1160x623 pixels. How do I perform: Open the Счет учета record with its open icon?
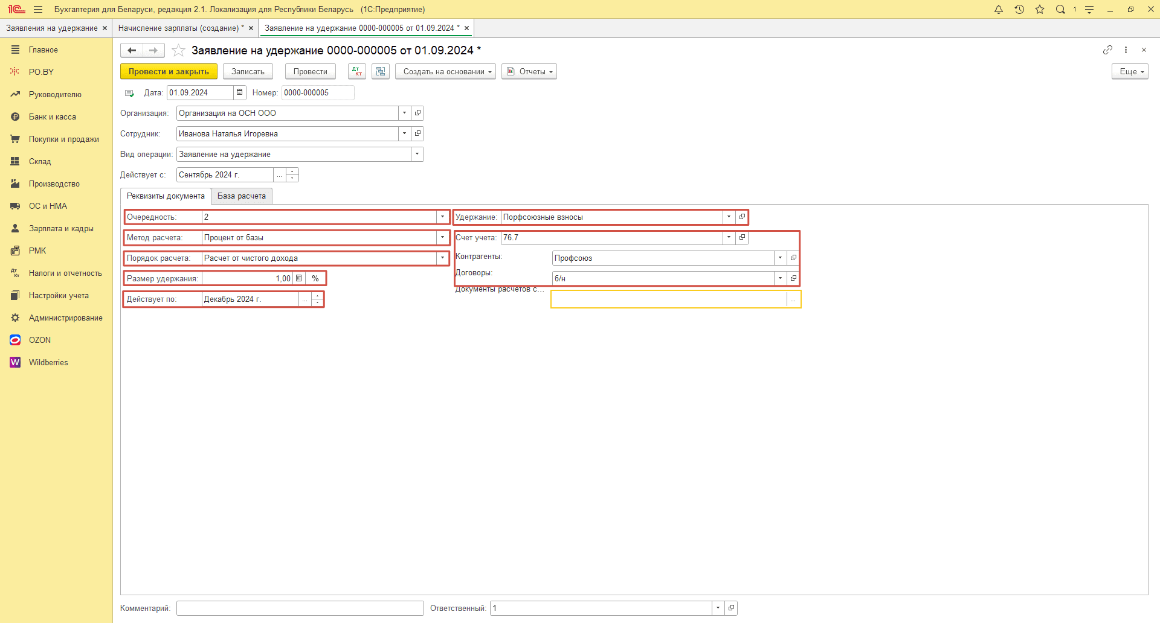(x=742, y=237)
